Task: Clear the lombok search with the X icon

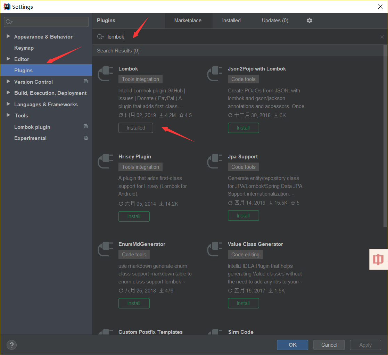Action: coord(382,37)
